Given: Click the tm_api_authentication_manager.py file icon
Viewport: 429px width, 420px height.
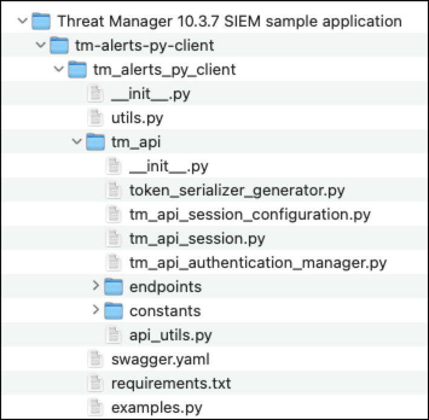Looking at the screenshot, I should [x=114, y=262].
